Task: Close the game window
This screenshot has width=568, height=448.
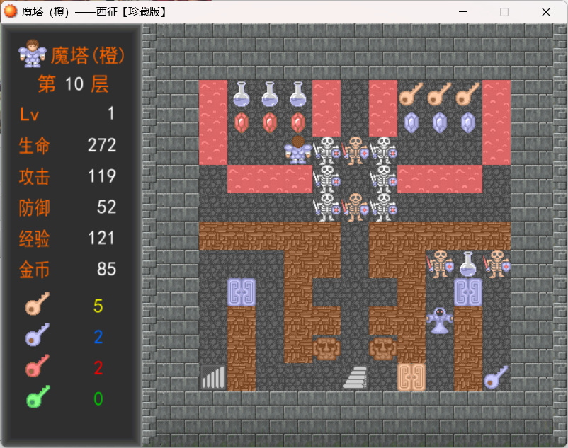Action: tap(546, 12)
